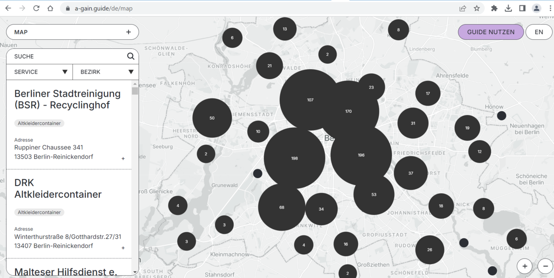Select the map cluster with 50 locations

tap(212, 118)
